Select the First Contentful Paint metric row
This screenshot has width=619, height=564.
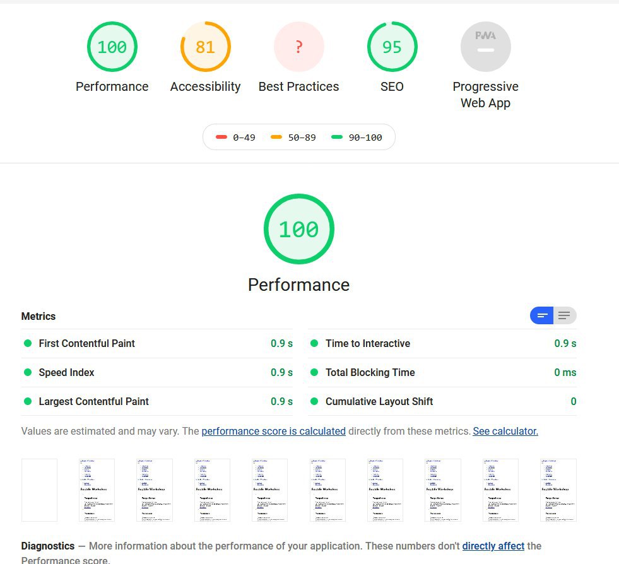[157, 343]
